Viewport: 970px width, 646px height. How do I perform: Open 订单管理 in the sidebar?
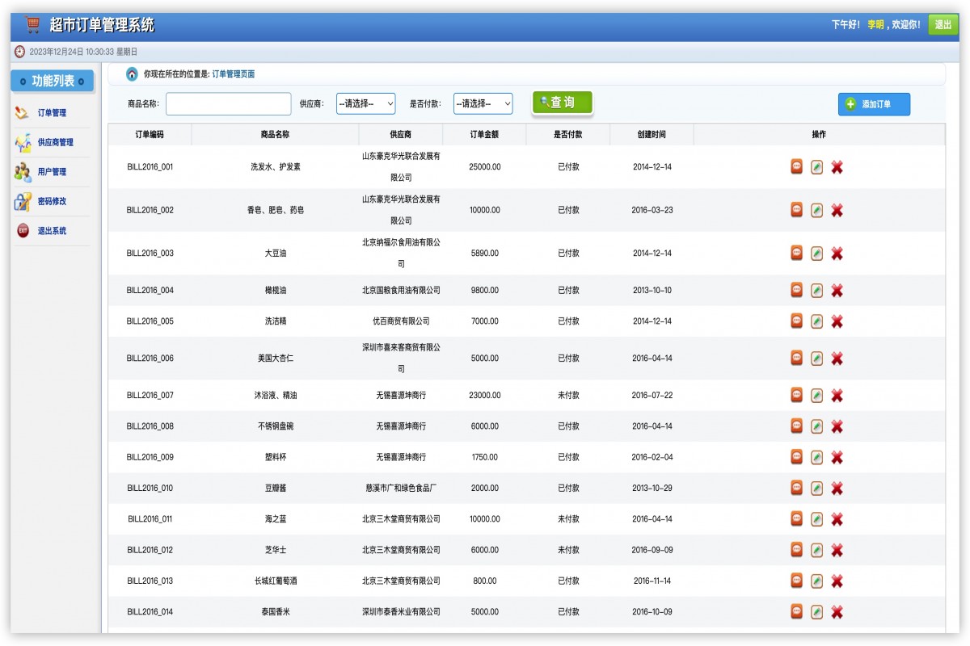point(52,113)
